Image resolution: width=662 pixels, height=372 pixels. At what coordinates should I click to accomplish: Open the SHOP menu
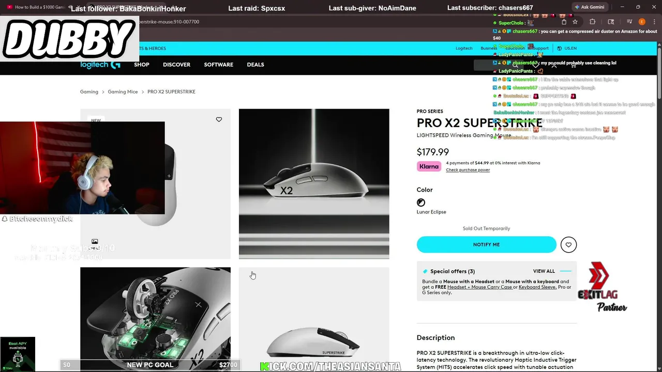[142, 65]
